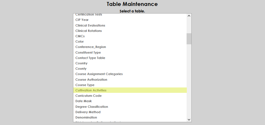The width and height of the screenshot is (265, 125).
Task: Select CIP Year from the table list
Action: coord(82,20)
